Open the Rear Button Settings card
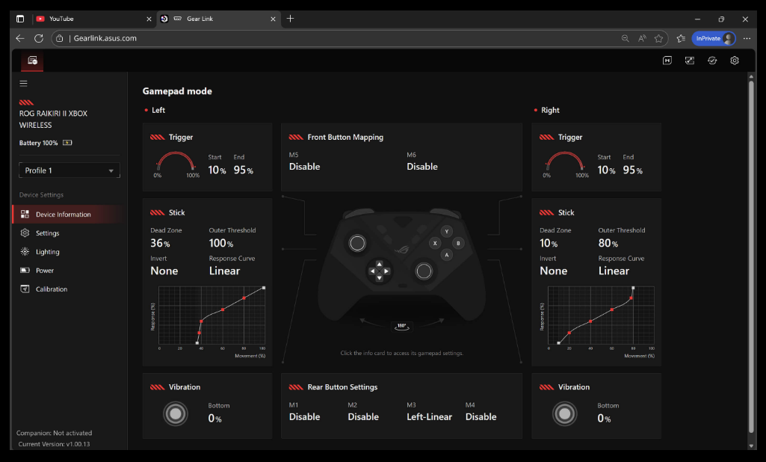Viewport: 766px width, 462px height. pyautogui.click(x=401, y=406)
